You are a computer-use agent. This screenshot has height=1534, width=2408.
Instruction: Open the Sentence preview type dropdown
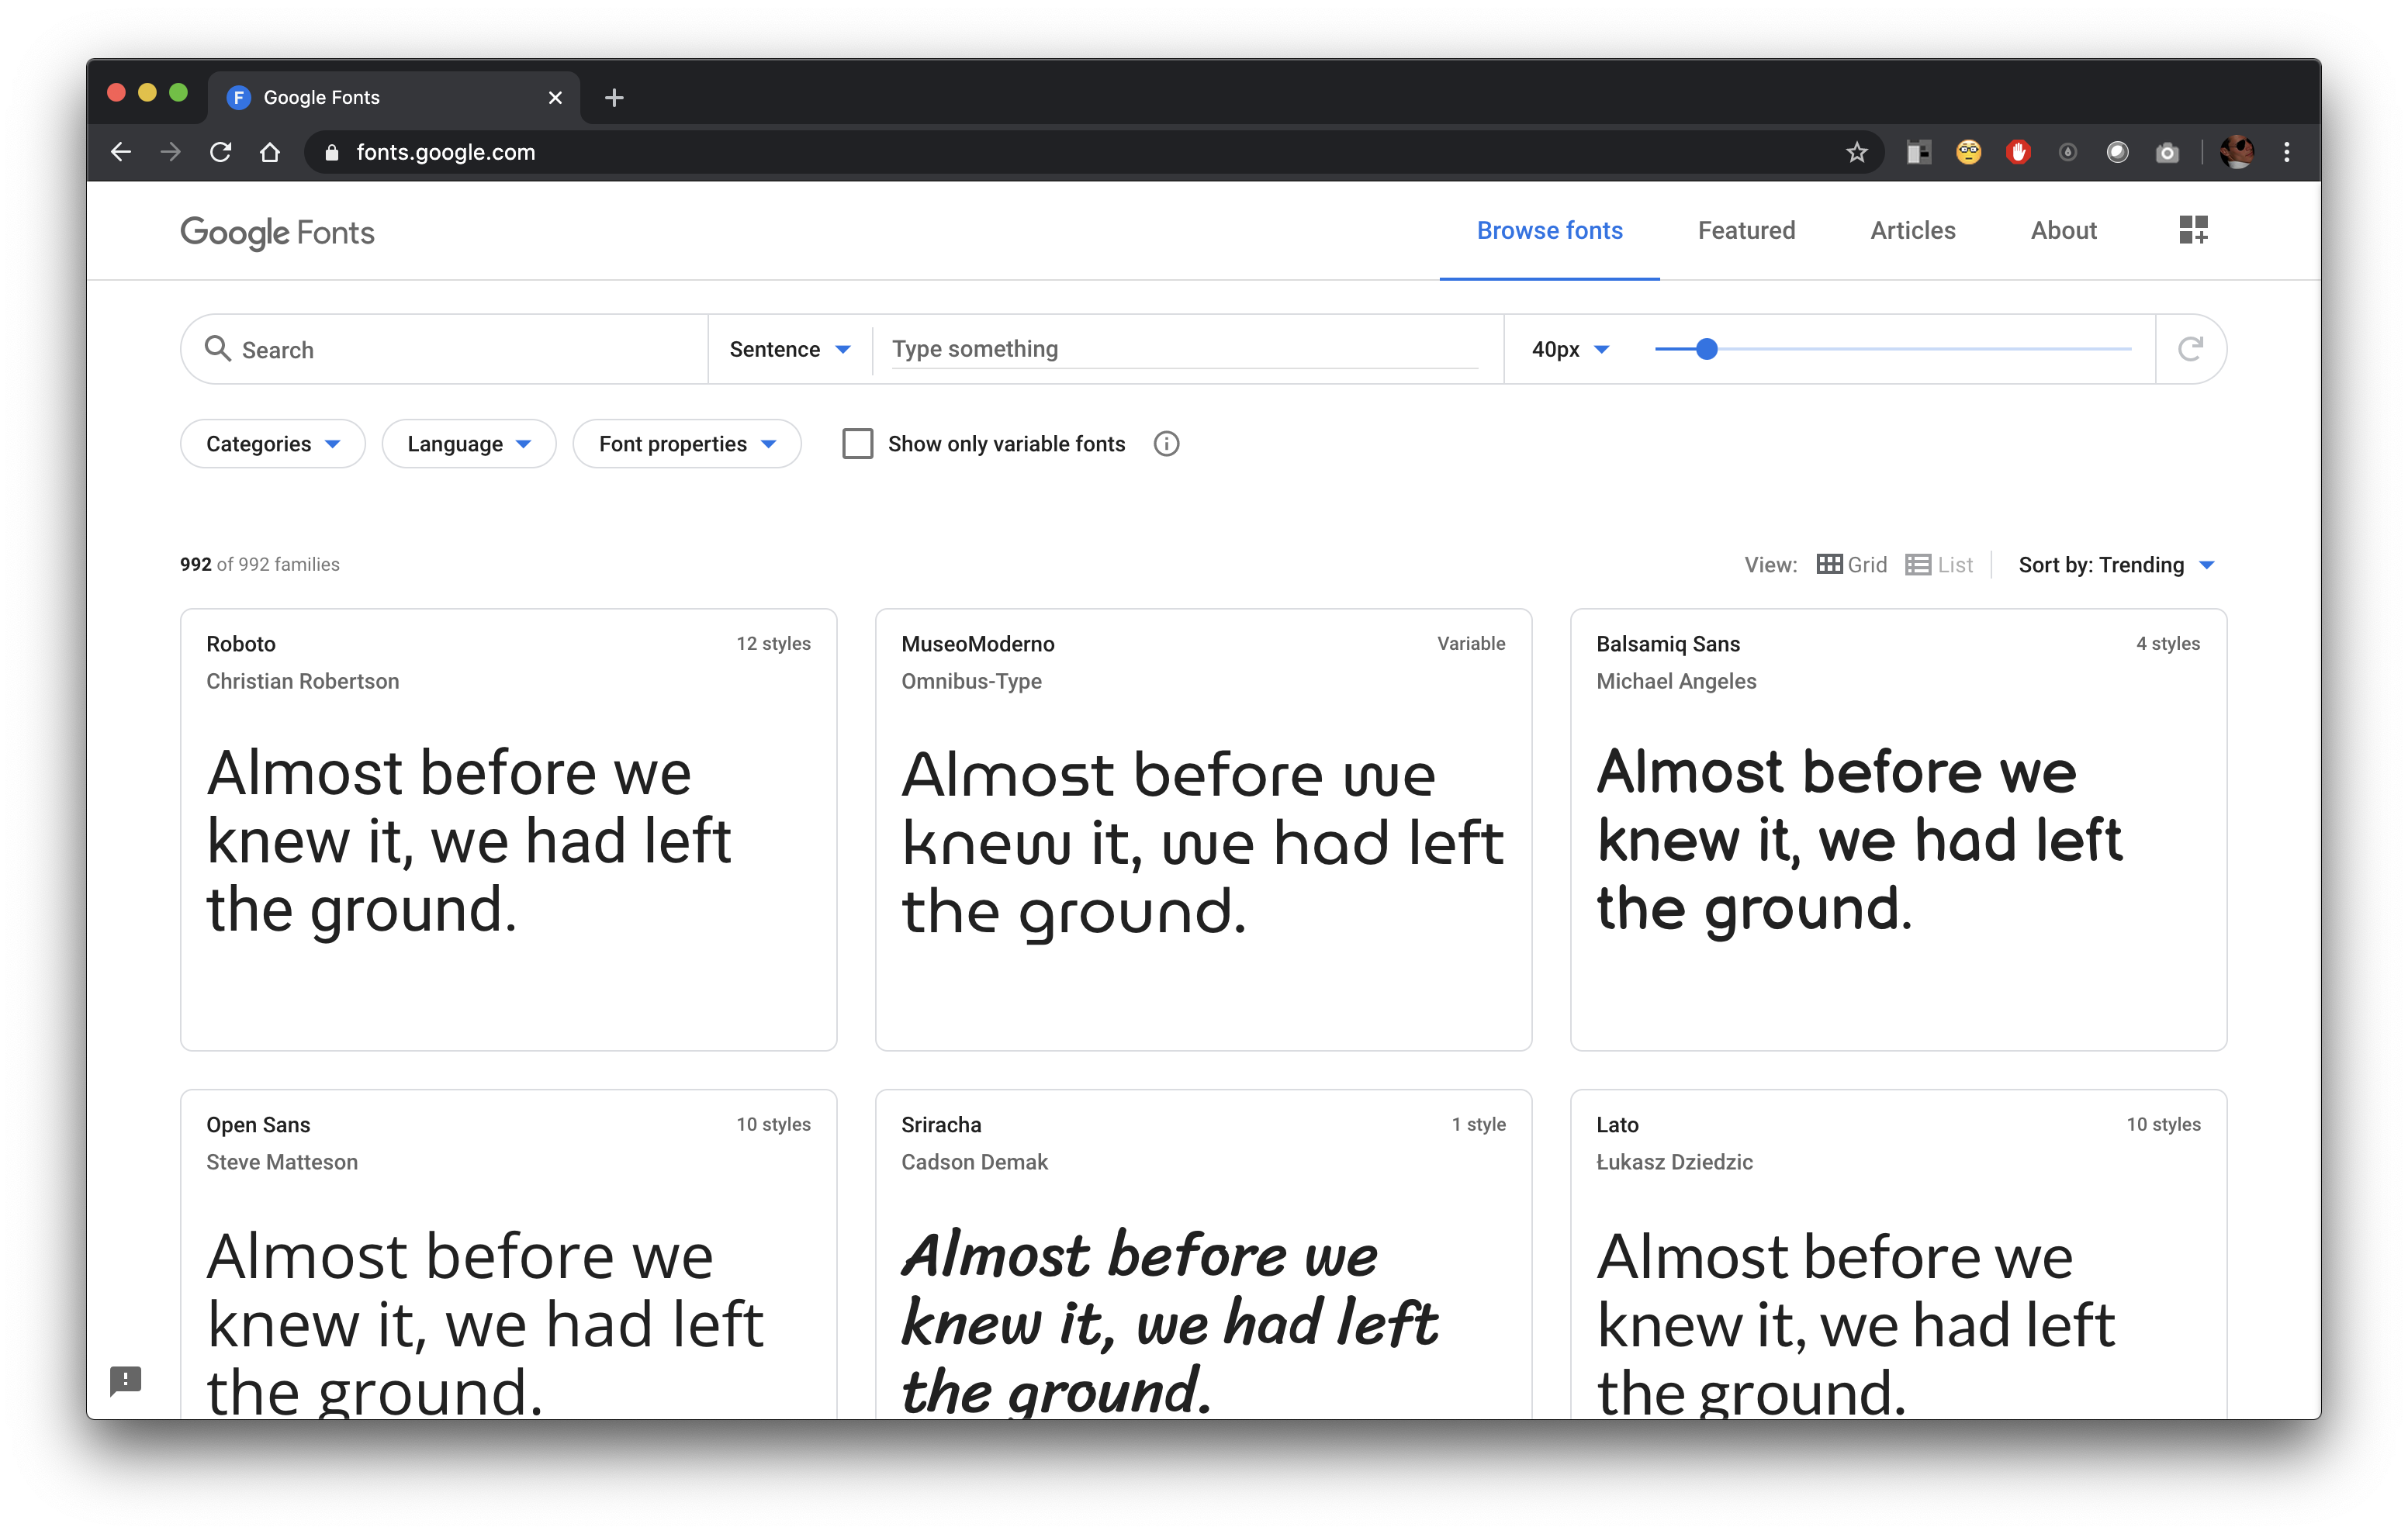789,349
